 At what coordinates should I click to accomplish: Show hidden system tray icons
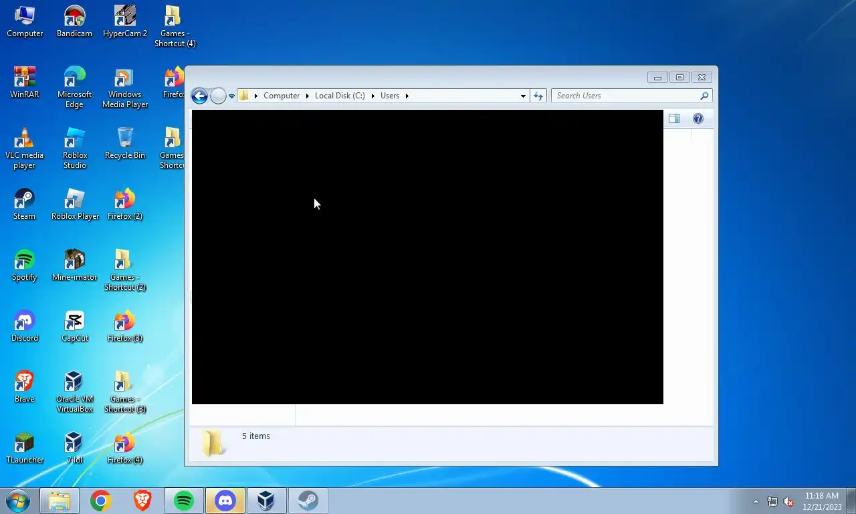click(756, 501)
